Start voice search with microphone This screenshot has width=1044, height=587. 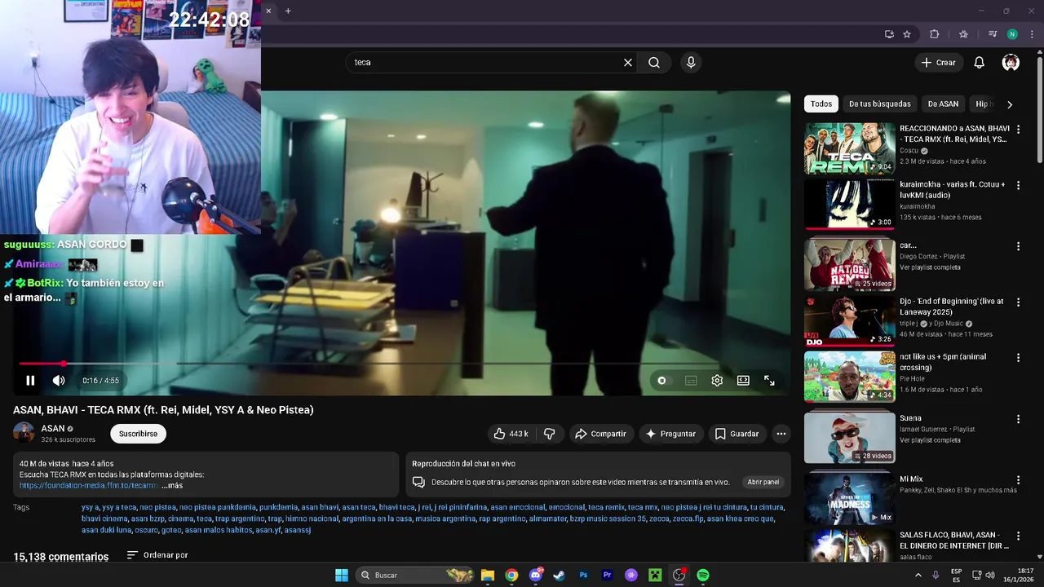[691, 62]
